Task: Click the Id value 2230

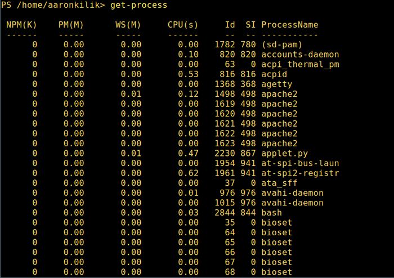Action: tap(225, 154)
